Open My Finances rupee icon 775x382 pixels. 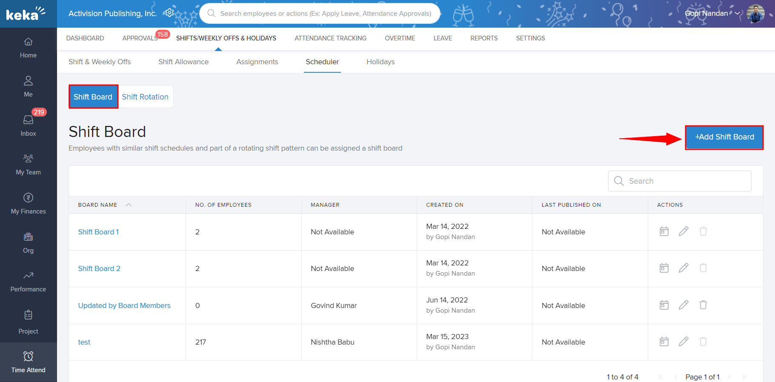pyautogui.click(x=28, y=198)
